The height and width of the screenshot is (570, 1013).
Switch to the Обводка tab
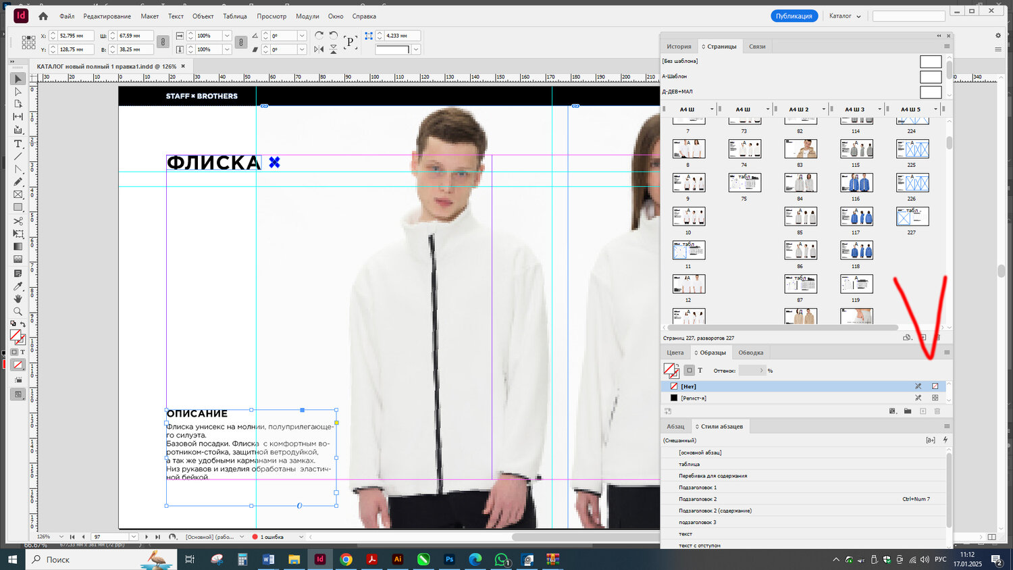(750, 353)
